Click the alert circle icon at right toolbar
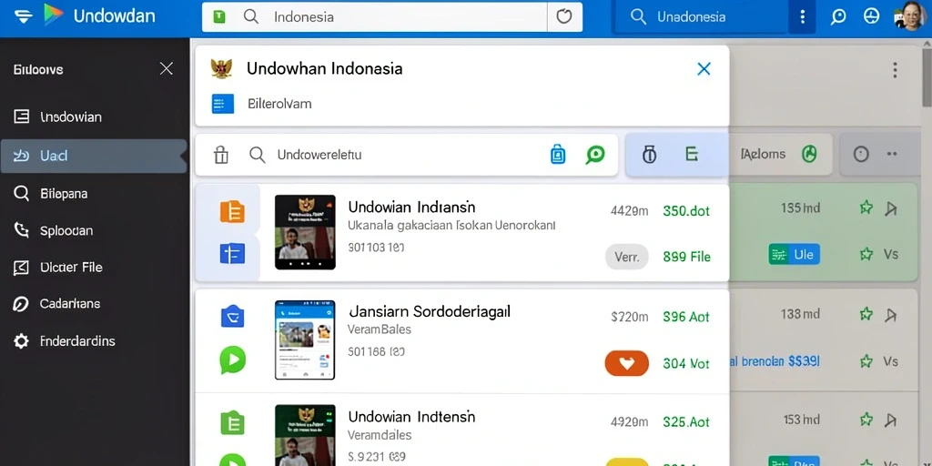932x466 pixels. point(861,155)
